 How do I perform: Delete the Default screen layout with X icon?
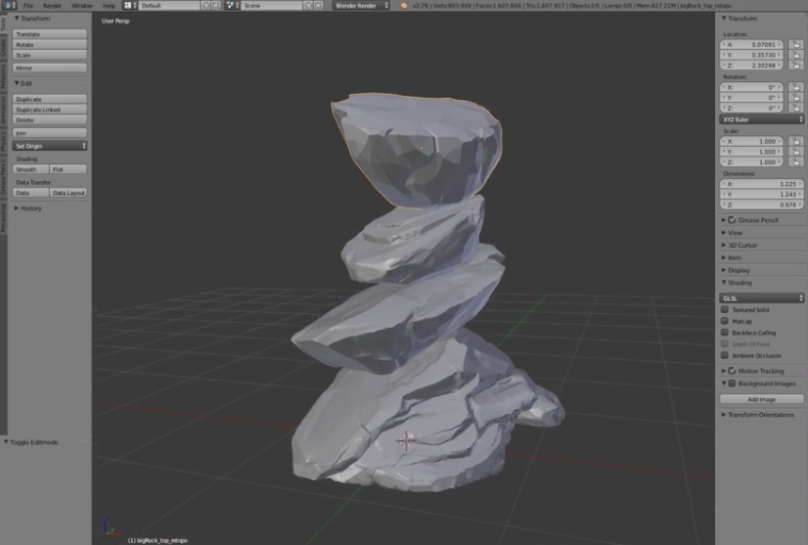click(216, 5)
